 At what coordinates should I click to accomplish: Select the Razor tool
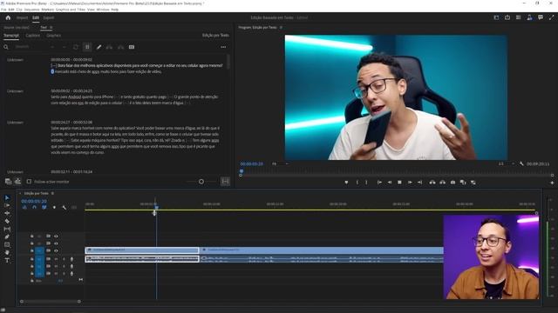click(x=7, y=221)
